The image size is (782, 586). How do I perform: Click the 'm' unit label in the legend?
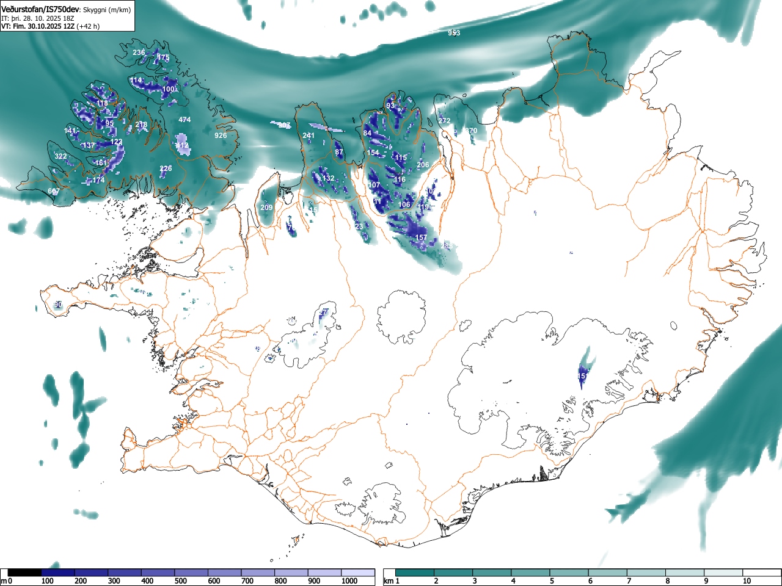pyautogui.click(x=4, y=581)
